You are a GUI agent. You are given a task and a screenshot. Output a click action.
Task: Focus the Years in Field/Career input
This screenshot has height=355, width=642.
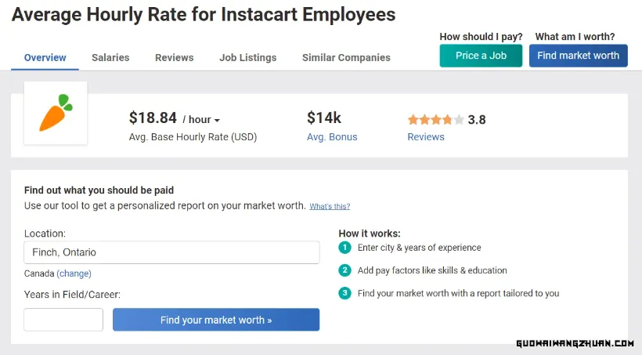pyautogui.click(x=63, y=320)
